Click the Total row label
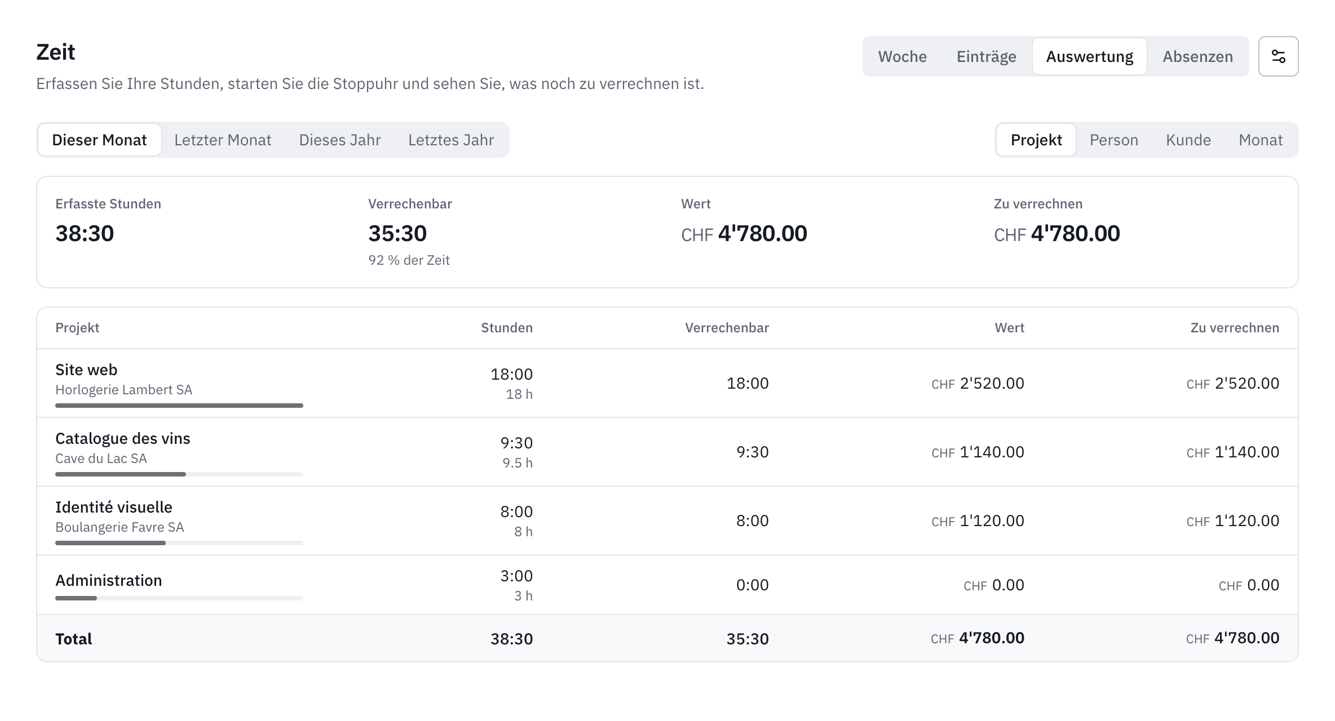This screenshot has height=721, width=1335. tap(73, 639)
